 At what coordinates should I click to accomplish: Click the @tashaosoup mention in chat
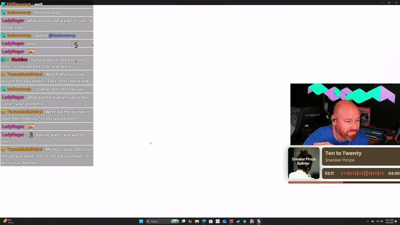[x=62, y=35]
